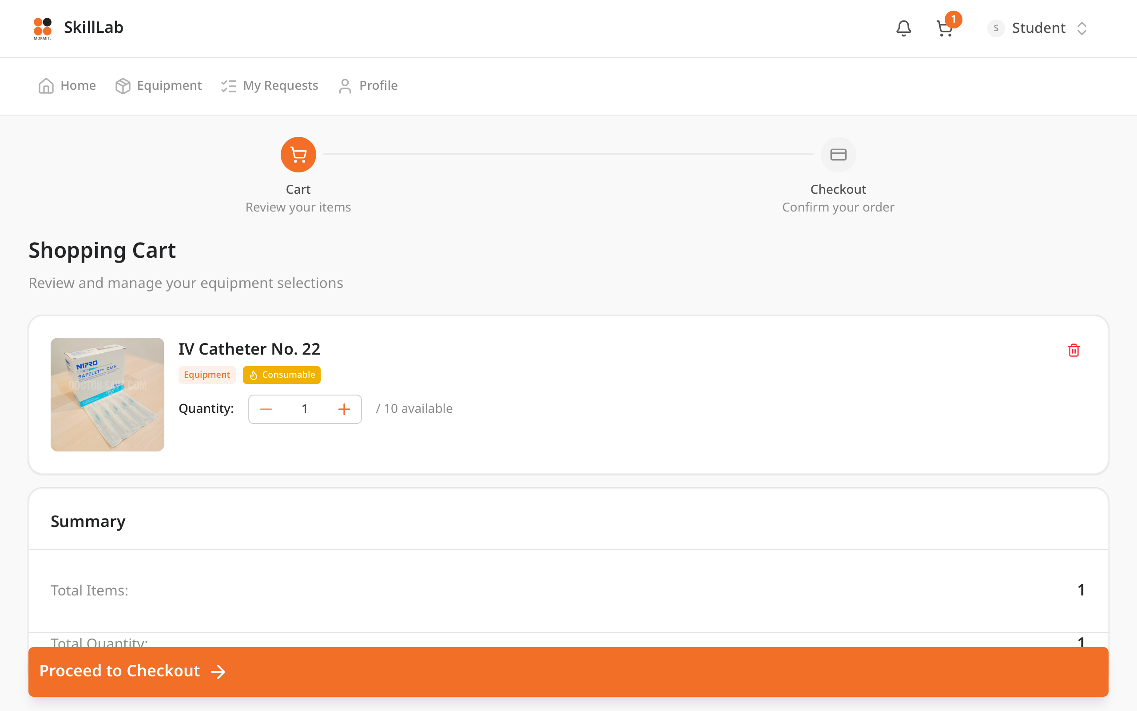Click the Total Items label
The height and width of the screenshot is (711, 1137).
tap(89, 591)
